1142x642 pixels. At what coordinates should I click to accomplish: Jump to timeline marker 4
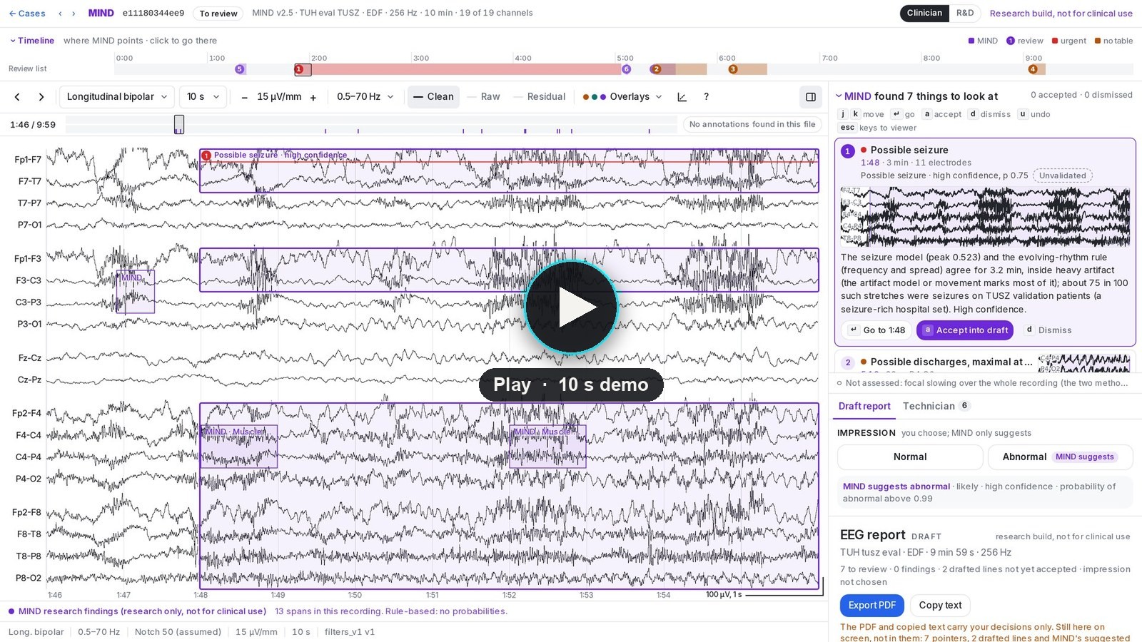(1033, 69)
